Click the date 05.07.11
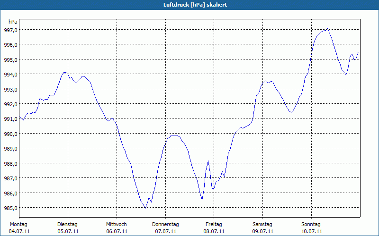This screenshot has height=236, width=379. click(x=68, y=231)
